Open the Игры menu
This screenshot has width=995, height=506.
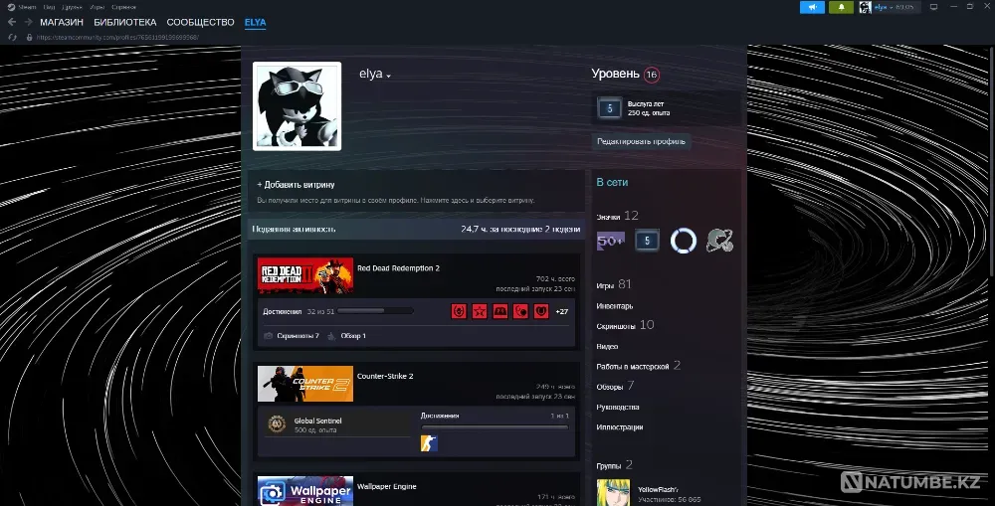(x=98, y=7)
